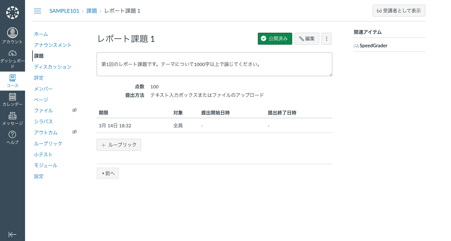
Task: Switch to student view with 受講者として表示
Action: [399, 10]
